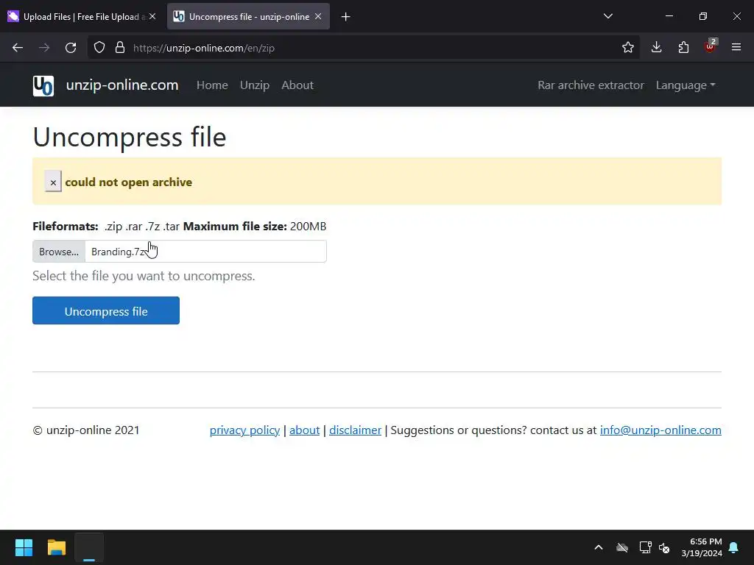The height and width of the screenshot is (565, 754).
Task: Open the Windows Start menu
Action: click(x=24, y=547)
